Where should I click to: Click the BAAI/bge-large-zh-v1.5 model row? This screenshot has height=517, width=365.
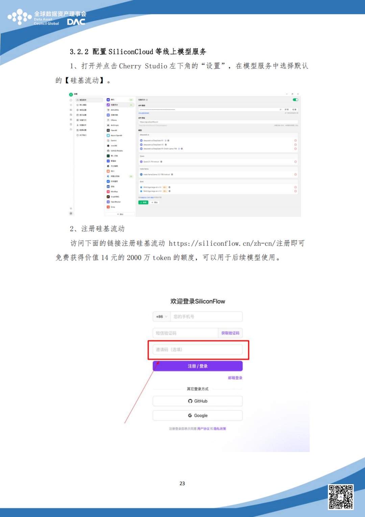click(x=218, y=187)
